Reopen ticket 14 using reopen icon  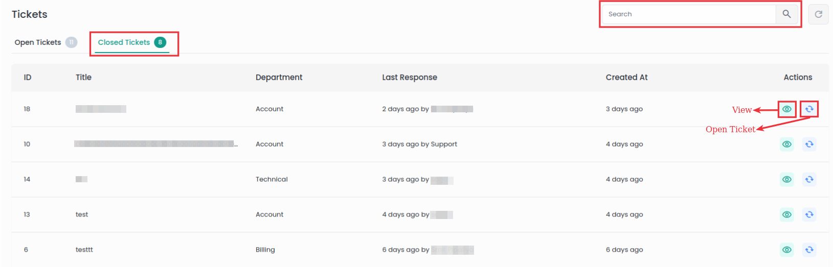(x=809, y=180)
